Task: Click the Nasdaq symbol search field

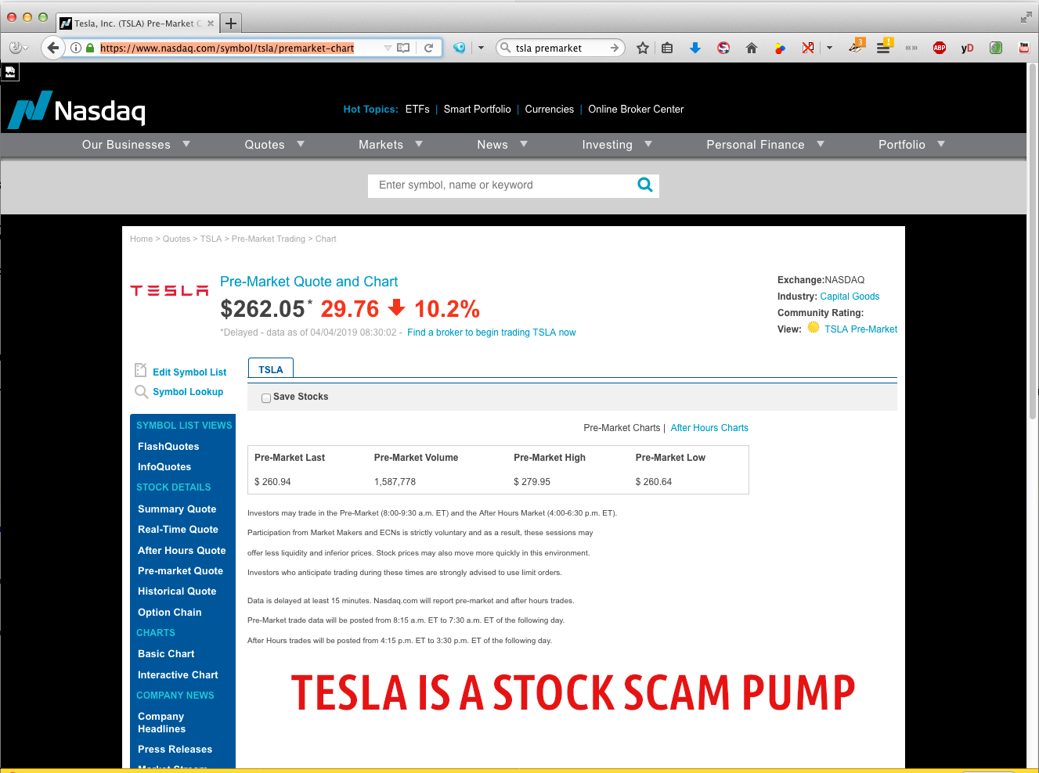Action: (501, 185)
